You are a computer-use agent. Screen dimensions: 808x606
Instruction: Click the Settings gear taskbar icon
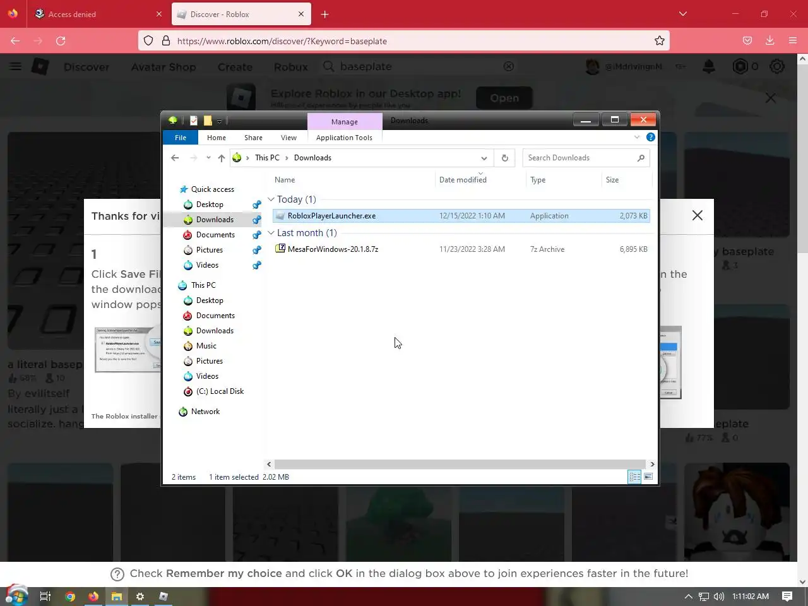tap(140, 596)
